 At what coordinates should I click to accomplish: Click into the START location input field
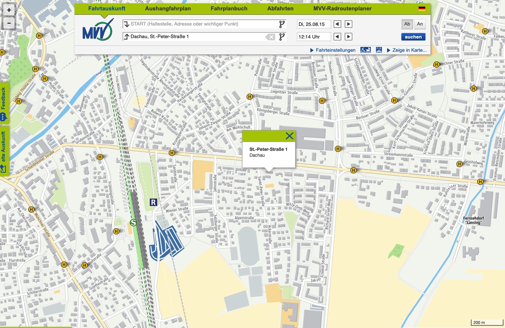200,24
